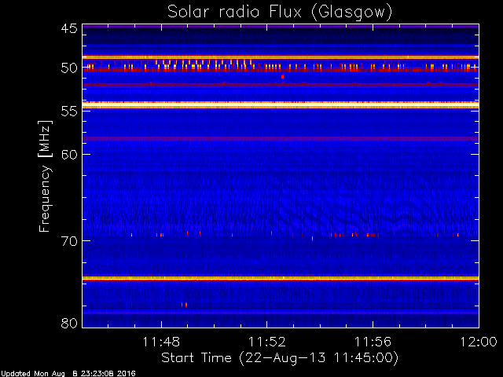Click the 'Frequency [MHz]' axis label
Viewport: 503px width, 377px height.
click(45, 176)
